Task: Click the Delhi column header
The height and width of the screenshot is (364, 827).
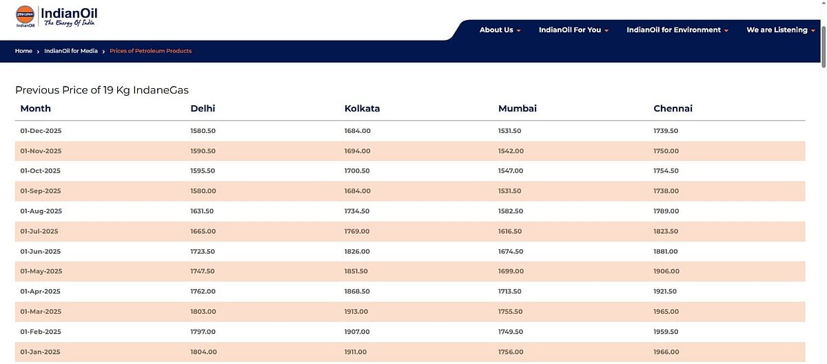Action: [203, 109]
